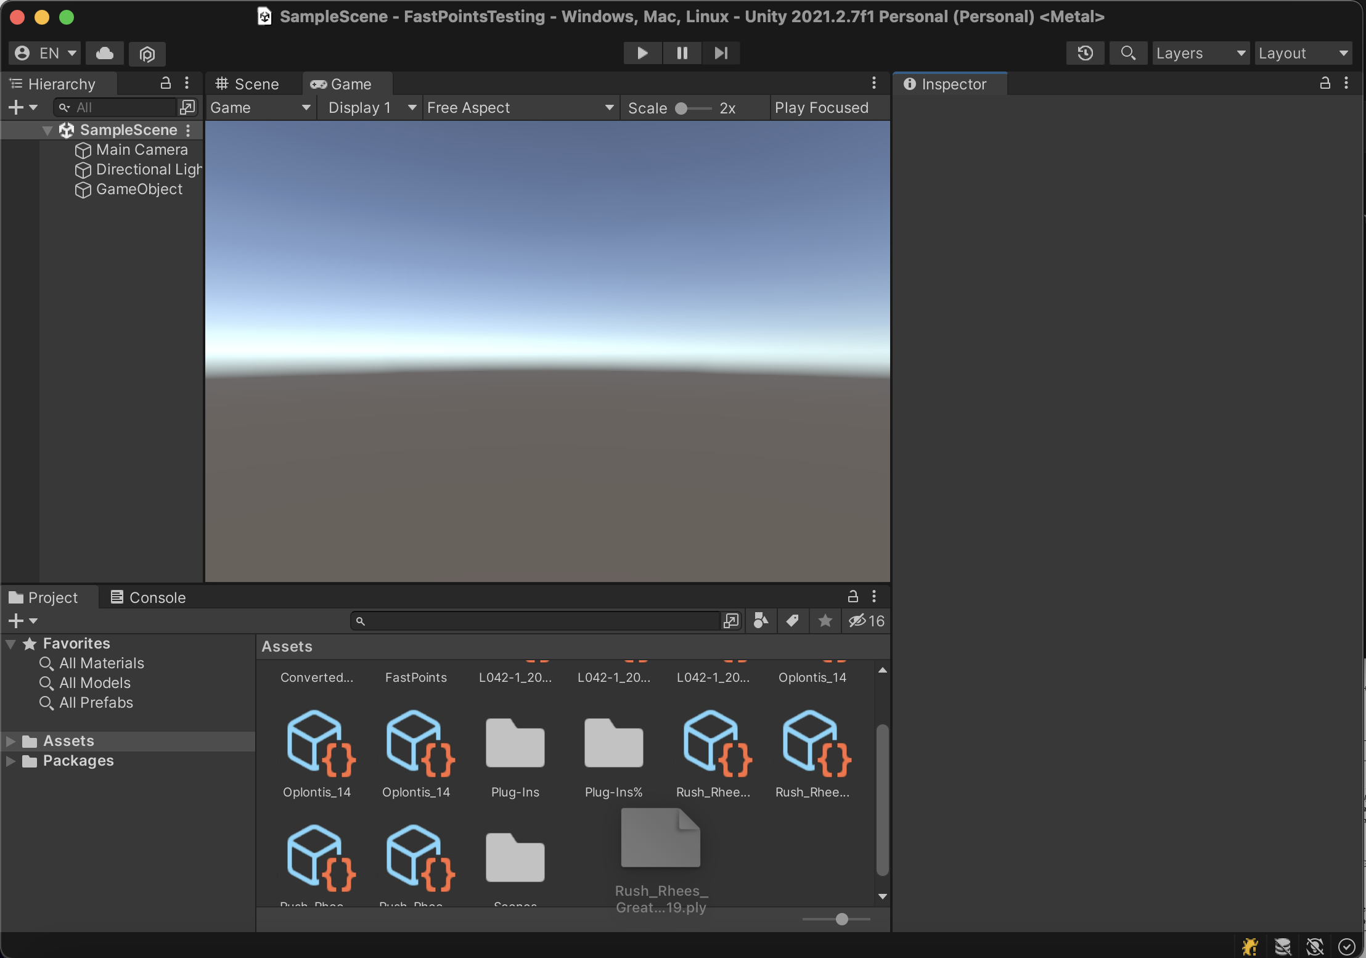The image size is (1366, 958).
Task: Click the asset icon size slider
Action: tap(836, 919)
